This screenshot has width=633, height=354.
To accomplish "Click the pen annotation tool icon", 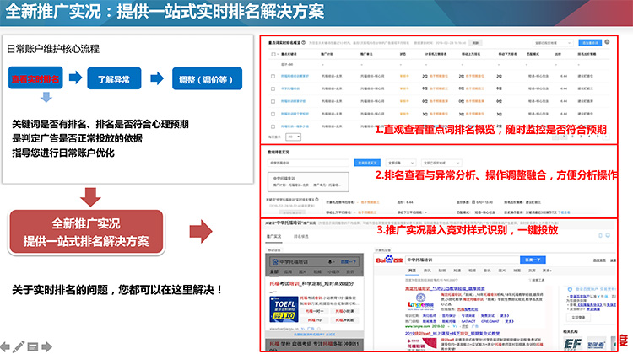I will (19, 346).
